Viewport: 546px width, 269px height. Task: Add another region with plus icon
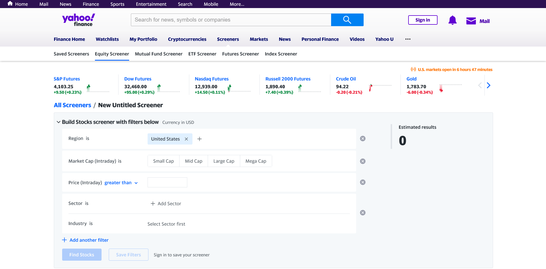(199, 139)
